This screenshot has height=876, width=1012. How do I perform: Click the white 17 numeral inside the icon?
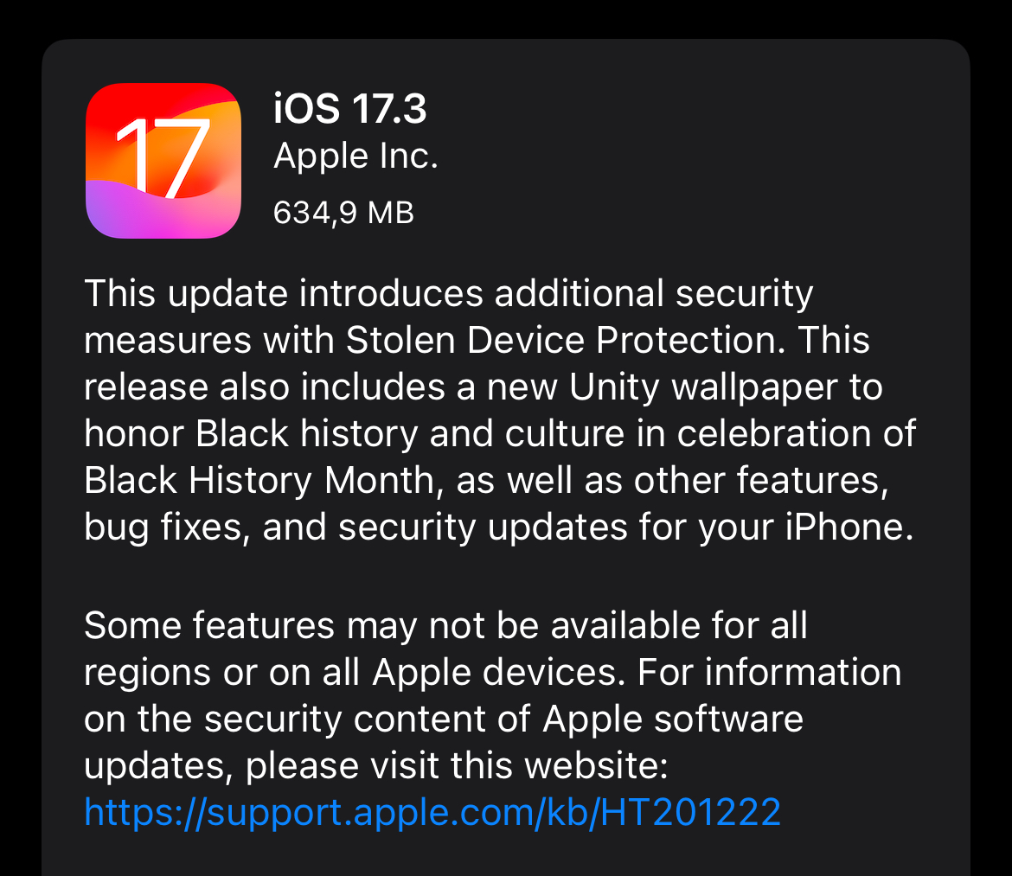[x=163, y=157]
